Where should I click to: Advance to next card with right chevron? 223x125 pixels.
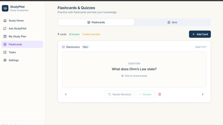click(x=203, y=94)
